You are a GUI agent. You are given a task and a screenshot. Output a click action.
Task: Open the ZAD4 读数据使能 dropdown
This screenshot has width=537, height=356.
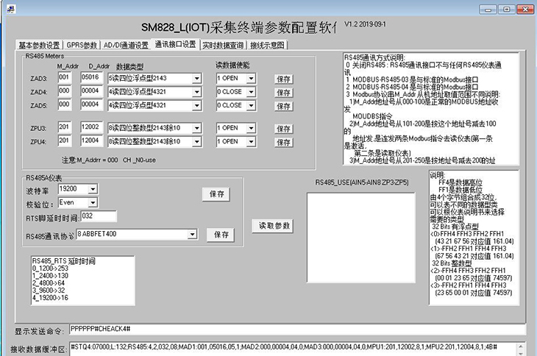point(252,93)
